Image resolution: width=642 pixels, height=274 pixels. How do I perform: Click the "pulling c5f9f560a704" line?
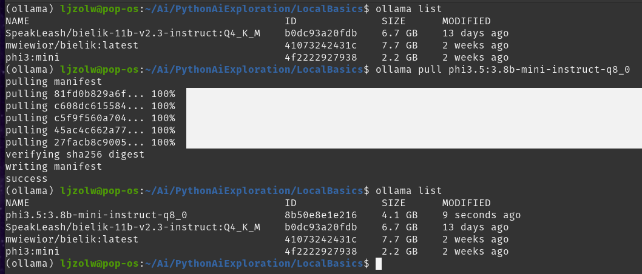click(90, 118)
